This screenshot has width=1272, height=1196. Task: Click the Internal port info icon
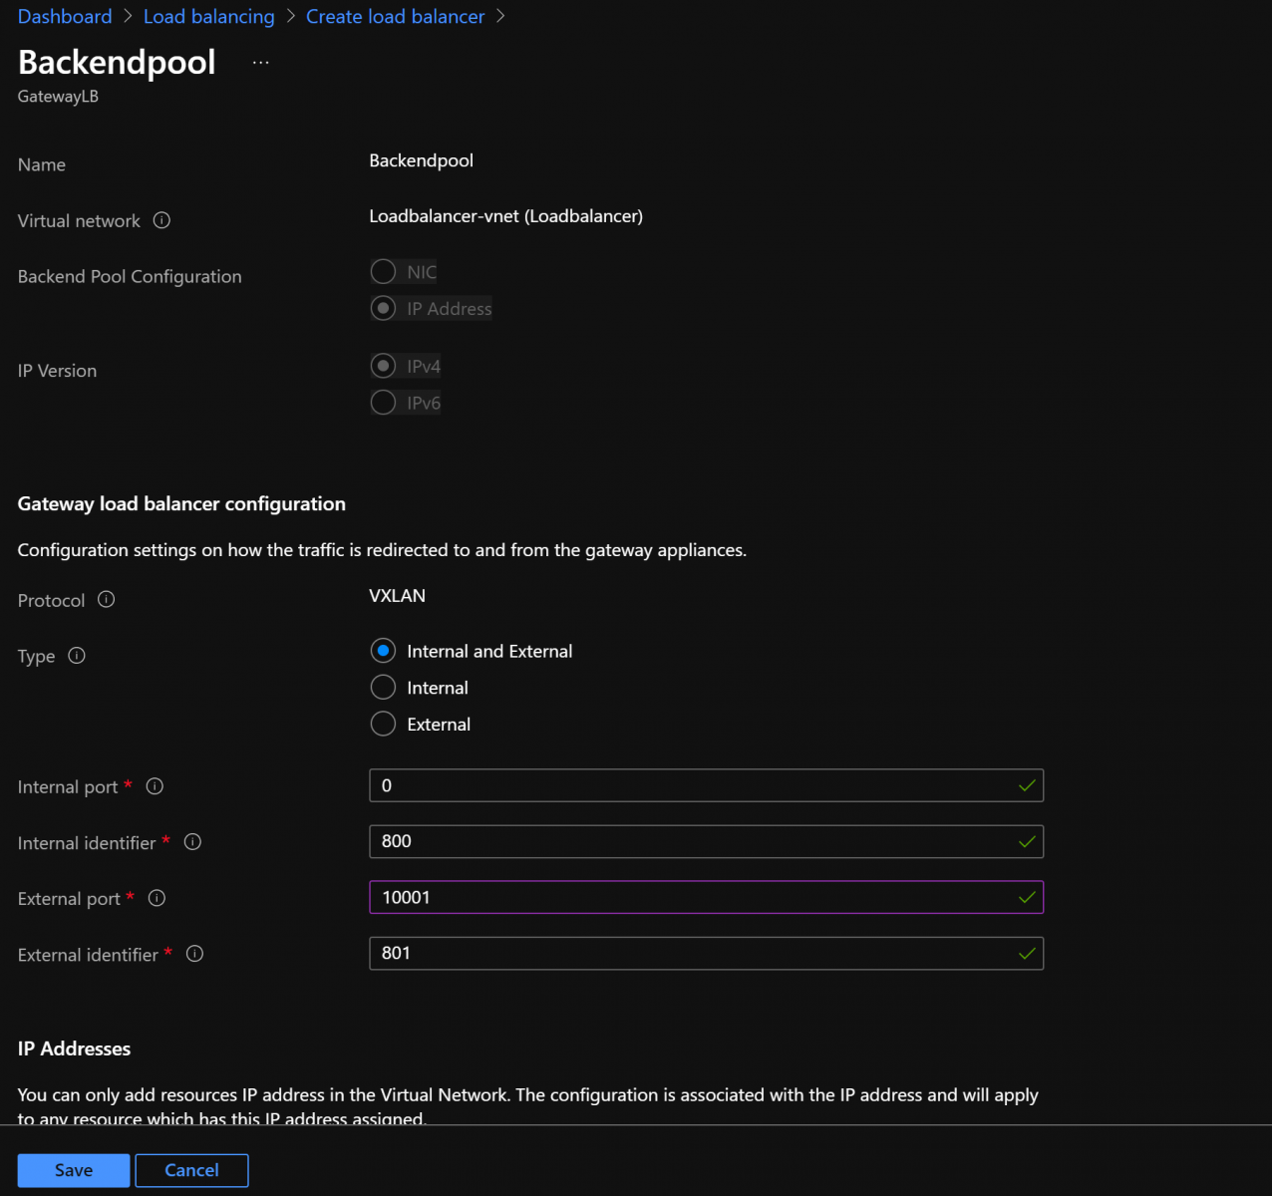pyautogui.click(x=155, y=786)
